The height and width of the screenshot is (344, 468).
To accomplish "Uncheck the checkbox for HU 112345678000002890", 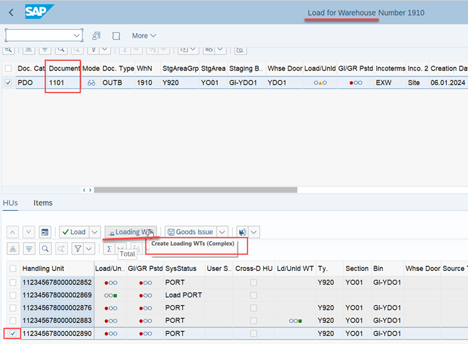I will 13,333.
